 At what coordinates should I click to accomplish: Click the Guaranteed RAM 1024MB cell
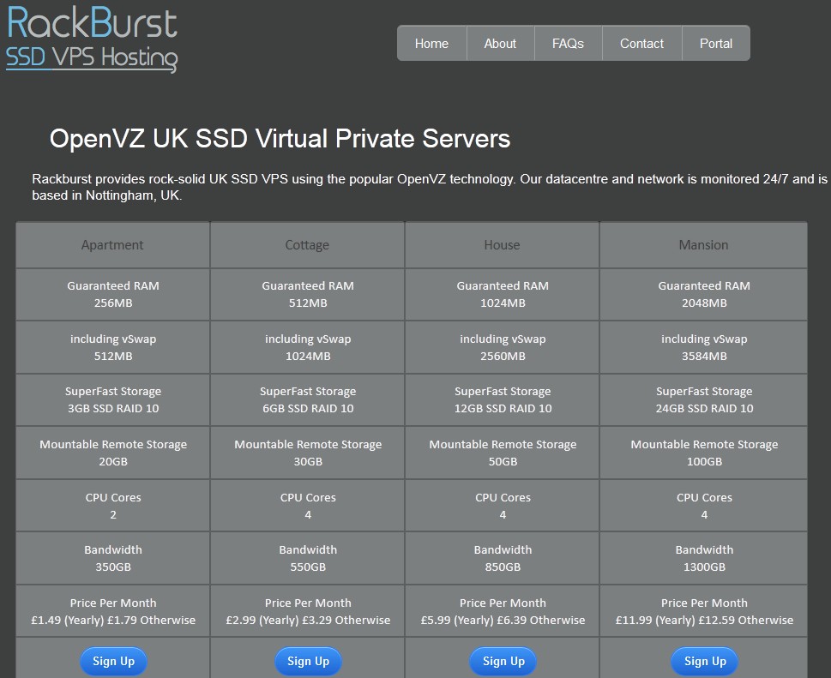click(x=503, y=295)
